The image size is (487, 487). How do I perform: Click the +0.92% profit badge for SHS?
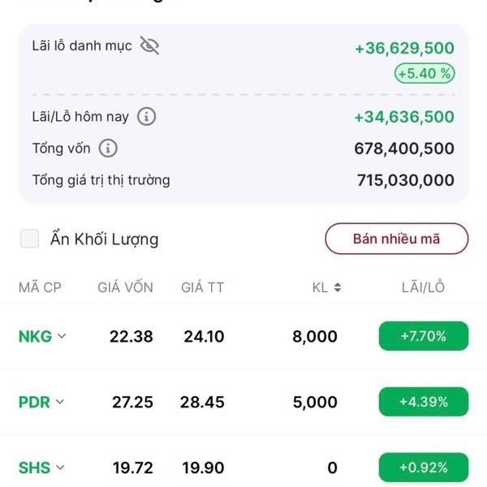423,468
